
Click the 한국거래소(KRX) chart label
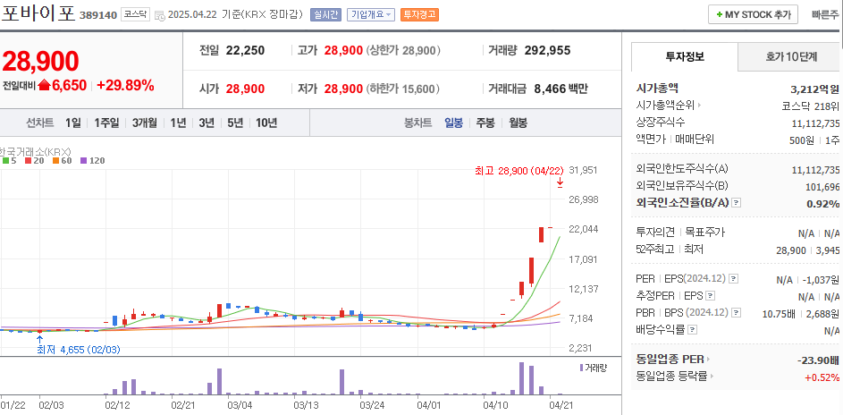pos(36,151)
